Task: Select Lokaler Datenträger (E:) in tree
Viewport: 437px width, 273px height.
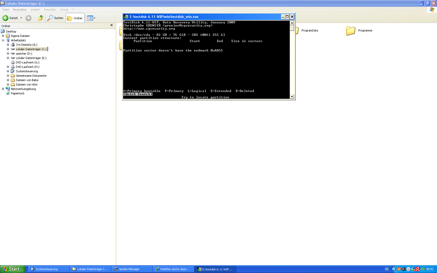Action: pos(31,58)
